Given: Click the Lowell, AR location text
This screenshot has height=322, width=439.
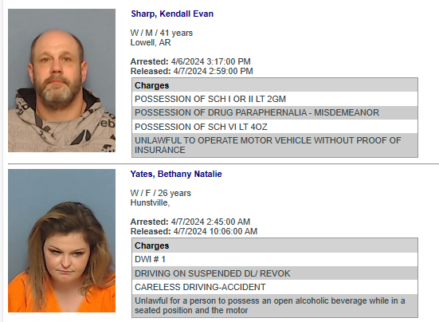Looking at the screenshot, I should tap(151, 42).
